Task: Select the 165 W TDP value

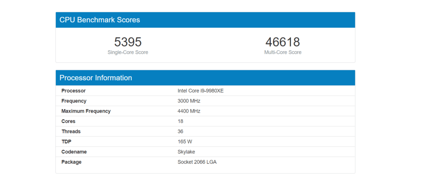Action: coord(185,141)
